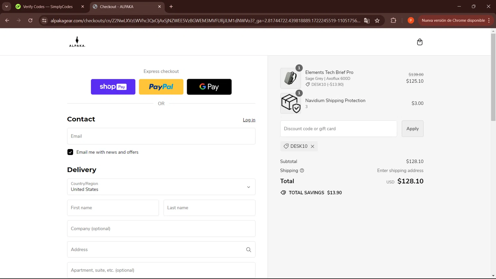
Task: Open the shopping bag cart icon
Action: (x=420, y=42)
